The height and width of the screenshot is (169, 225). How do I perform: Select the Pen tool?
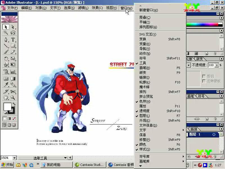point(6,40)
